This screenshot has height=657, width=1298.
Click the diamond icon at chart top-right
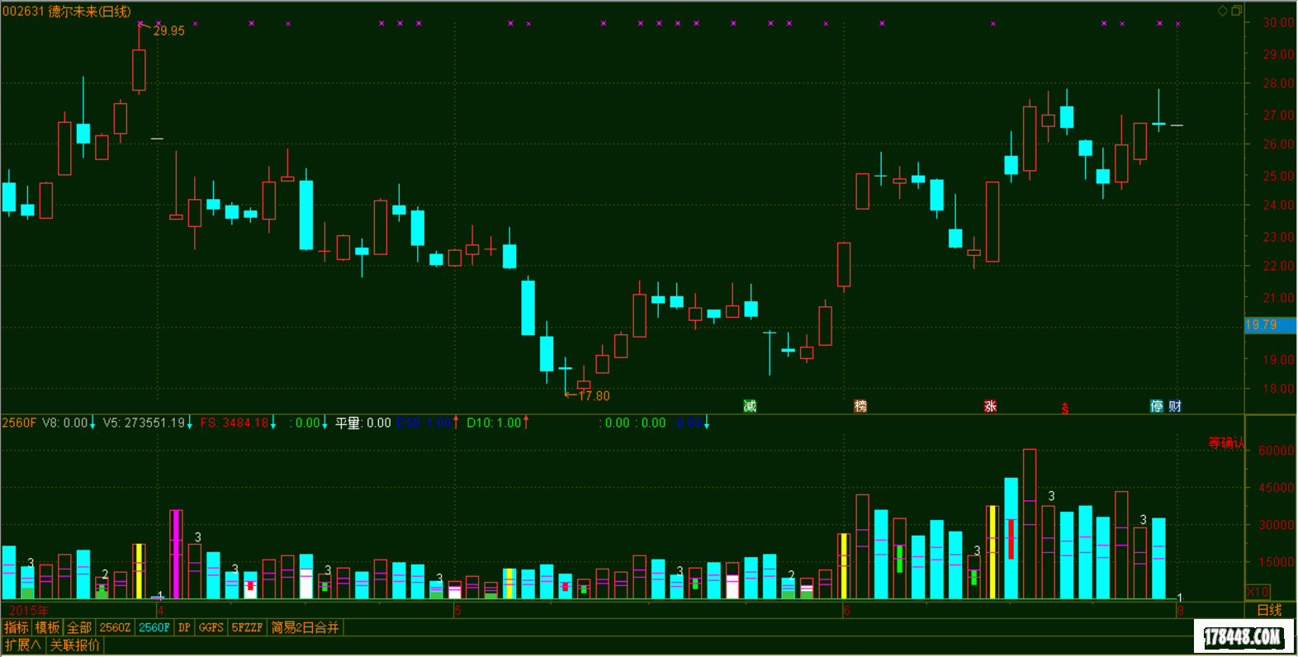point(1223,11)
